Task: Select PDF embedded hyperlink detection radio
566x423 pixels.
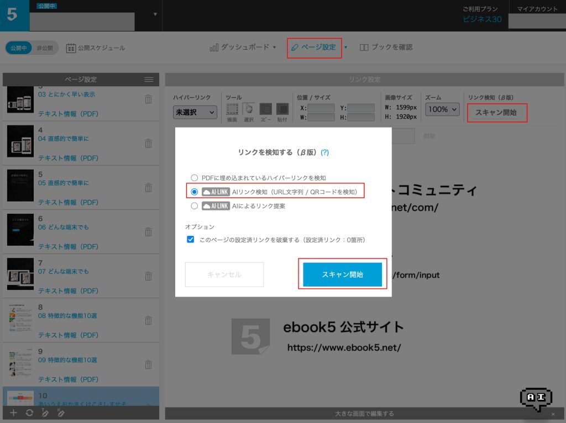Action: 194,178
